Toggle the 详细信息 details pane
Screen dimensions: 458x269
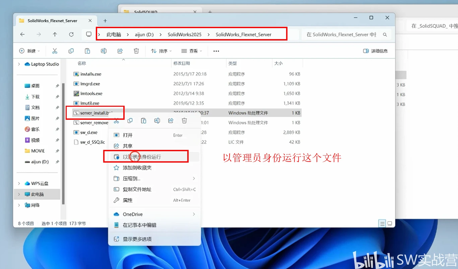(375, 51)
